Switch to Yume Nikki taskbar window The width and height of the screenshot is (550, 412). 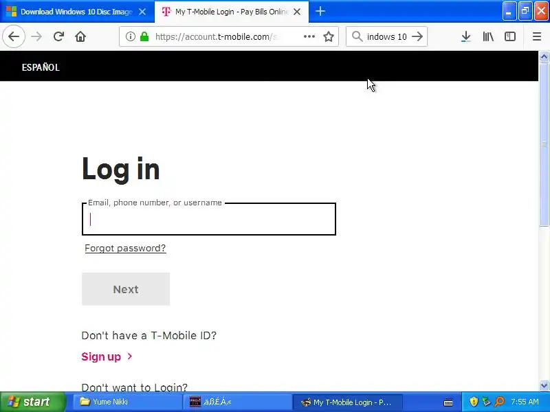coord(127,402)
